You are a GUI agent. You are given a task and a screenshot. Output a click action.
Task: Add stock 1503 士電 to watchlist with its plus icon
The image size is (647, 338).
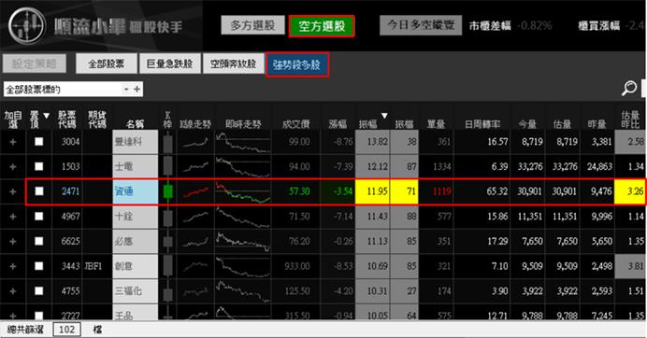13,166
